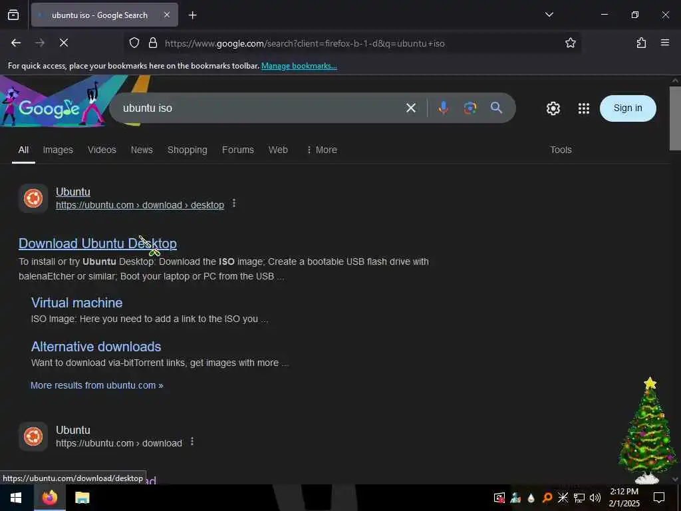Open the volume speaker tray icon

[595, 498]
